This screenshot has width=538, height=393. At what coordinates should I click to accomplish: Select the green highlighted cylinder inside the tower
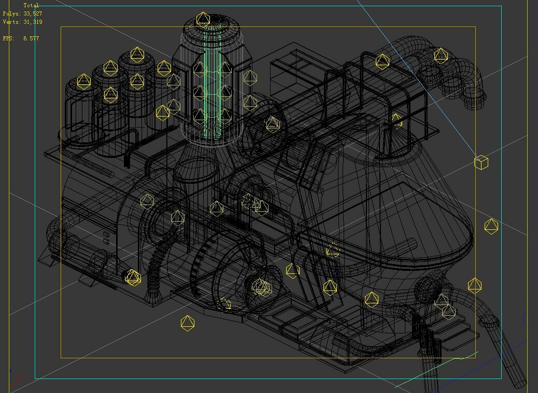[x=213, y=82]
